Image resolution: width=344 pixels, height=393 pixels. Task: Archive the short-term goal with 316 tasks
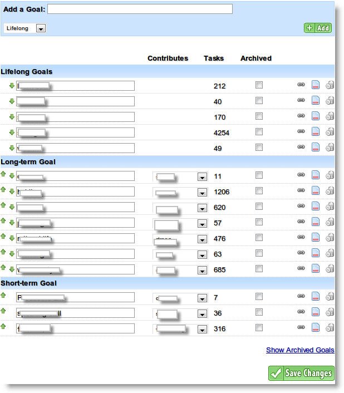tap(259, 327)
